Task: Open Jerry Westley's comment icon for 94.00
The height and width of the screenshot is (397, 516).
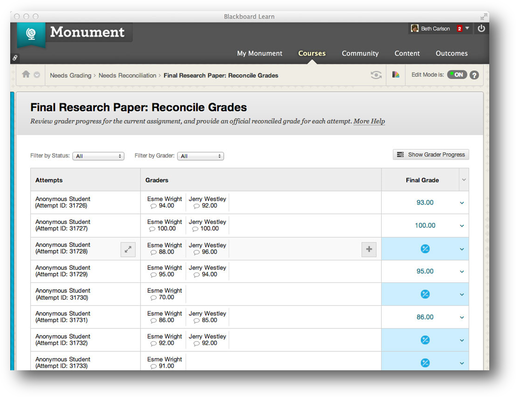Action: tap(196, 275)
